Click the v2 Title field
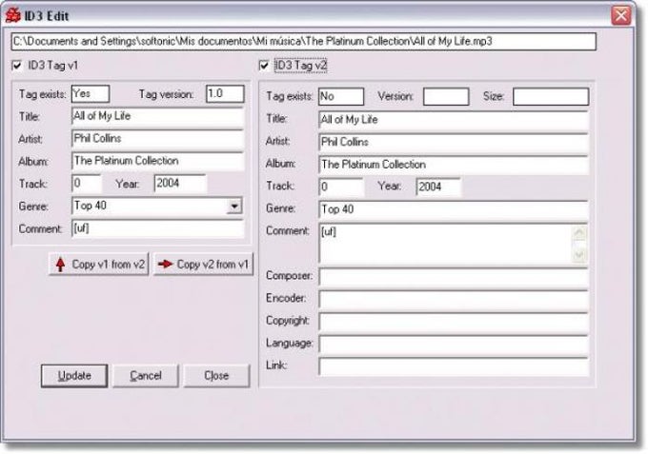648x454 pixels. (454, 120)
